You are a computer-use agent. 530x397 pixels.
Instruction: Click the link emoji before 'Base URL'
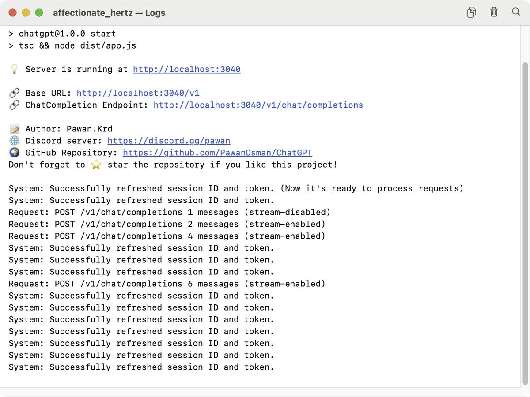pos(14,93)
